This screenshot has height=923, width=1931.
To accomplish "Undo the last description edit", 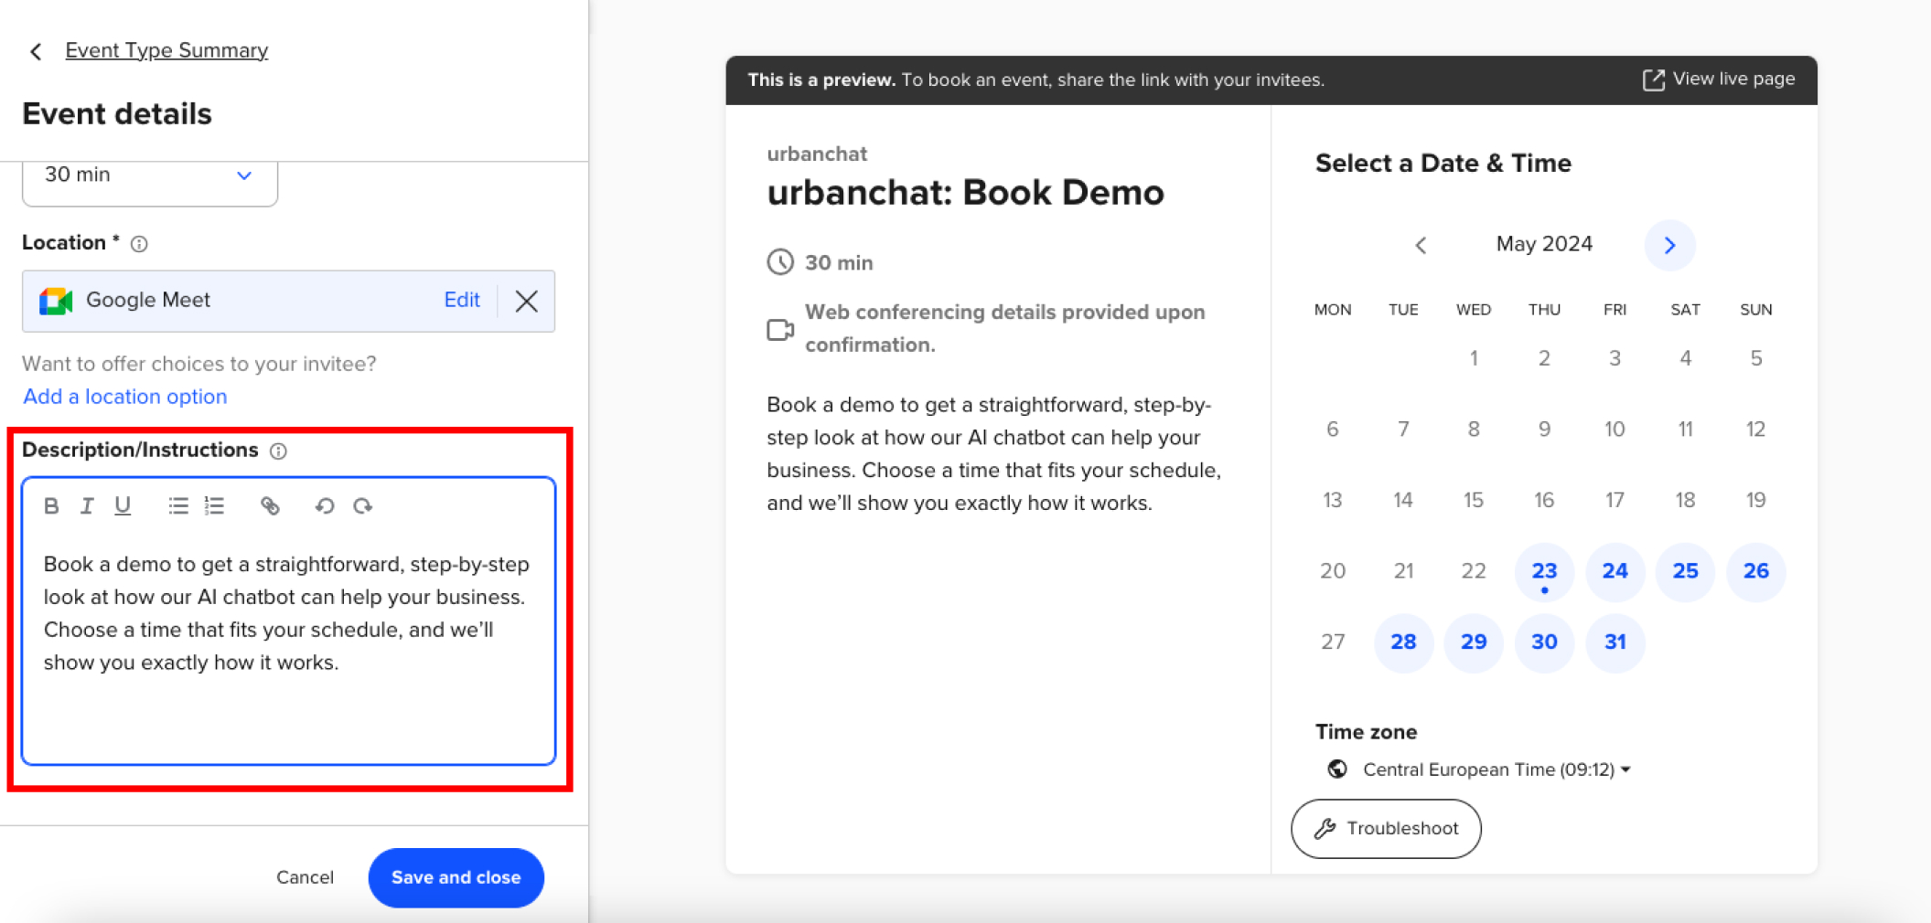I will click(325, 505).
